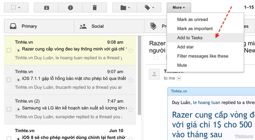The image size is (255, 140).
Task: Click the Primary inbox tray icon
Action: [13, 26]
